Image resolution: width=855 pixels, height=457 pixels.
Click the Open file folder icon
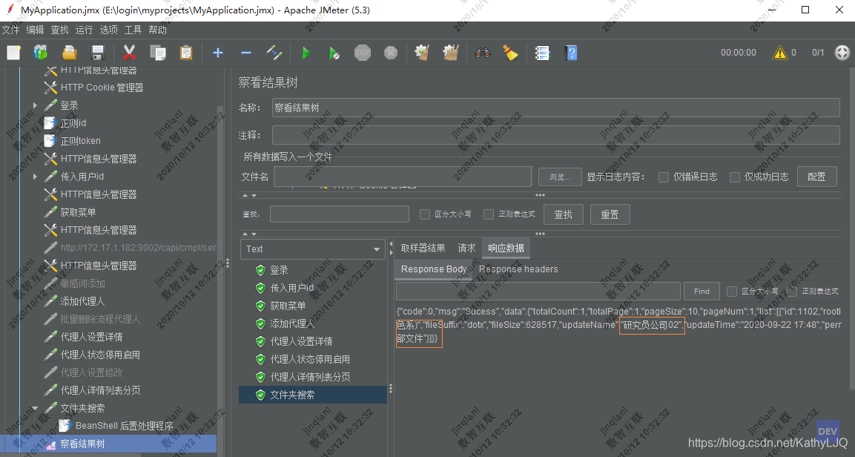(x=70, y=53)
